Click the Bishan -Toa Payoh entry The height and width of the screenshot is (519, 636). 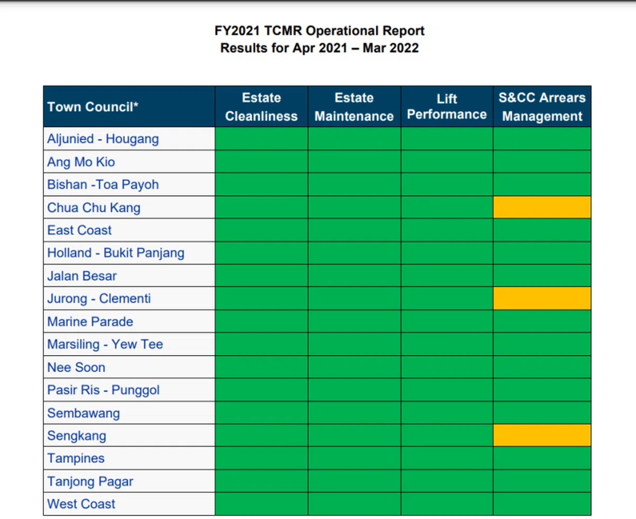103,184
